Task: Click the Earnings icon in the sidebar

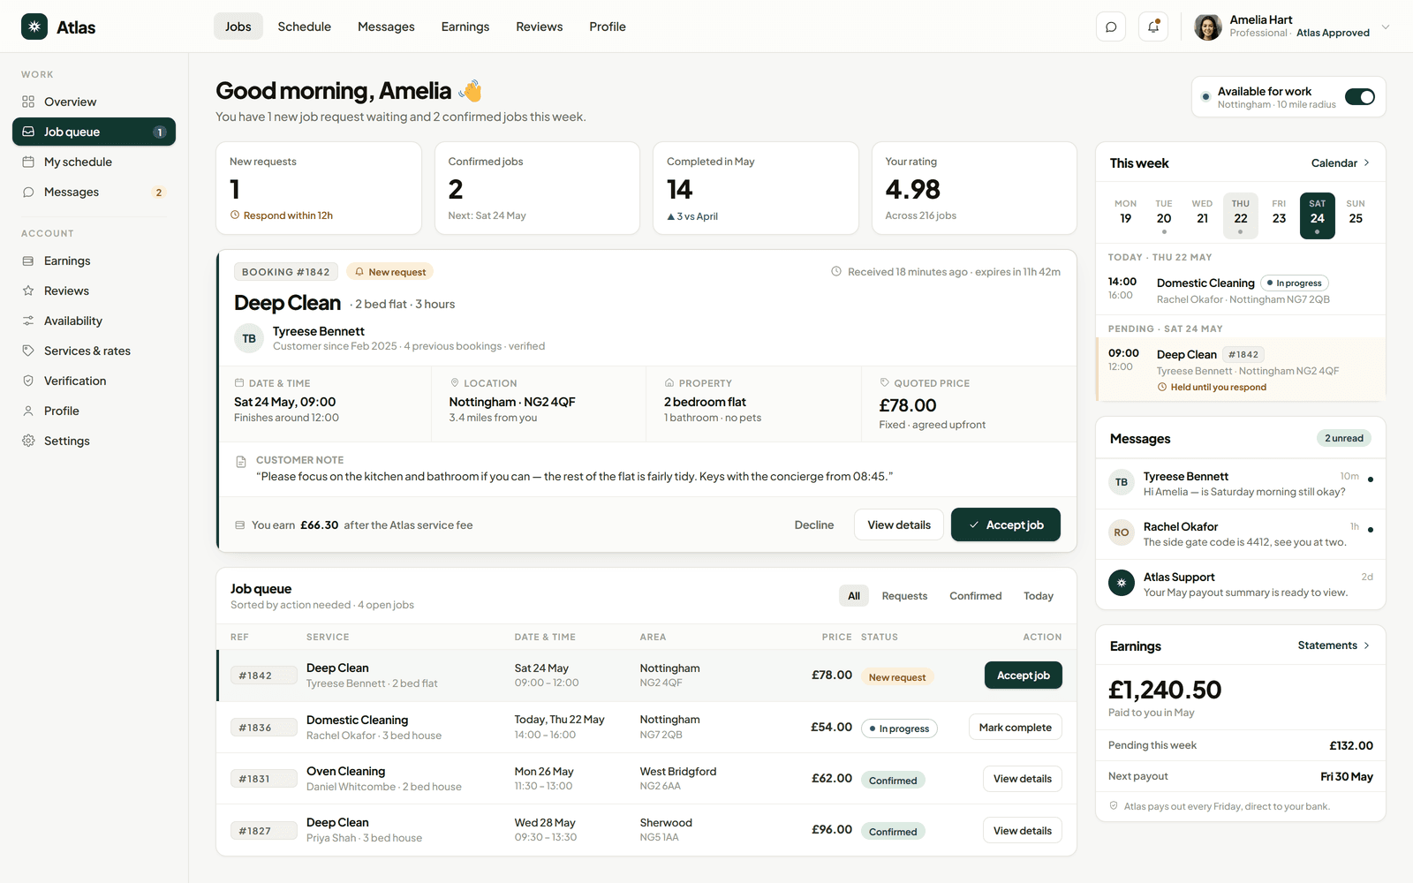Action: (28, 260)
